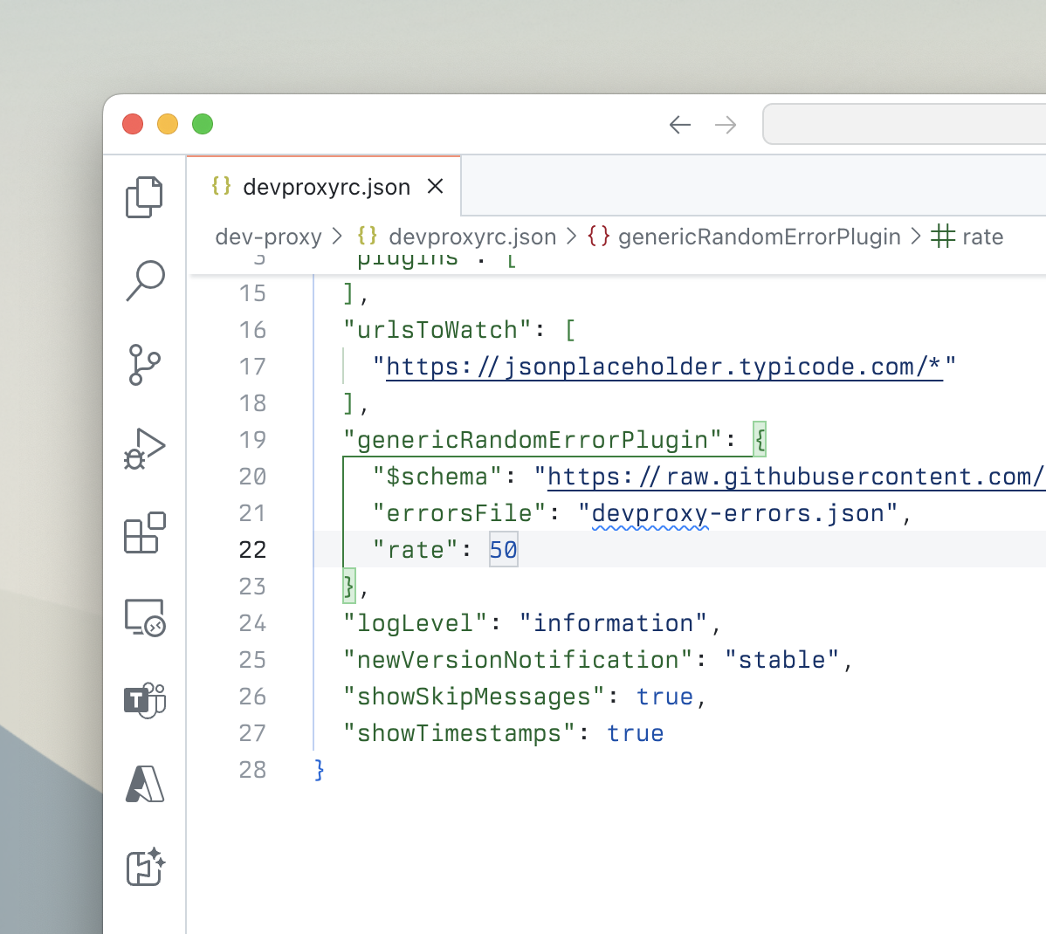The image size is (1046, 934).
Task: Expand the dev-proxy breadcrumb
Action: [268, 237]
